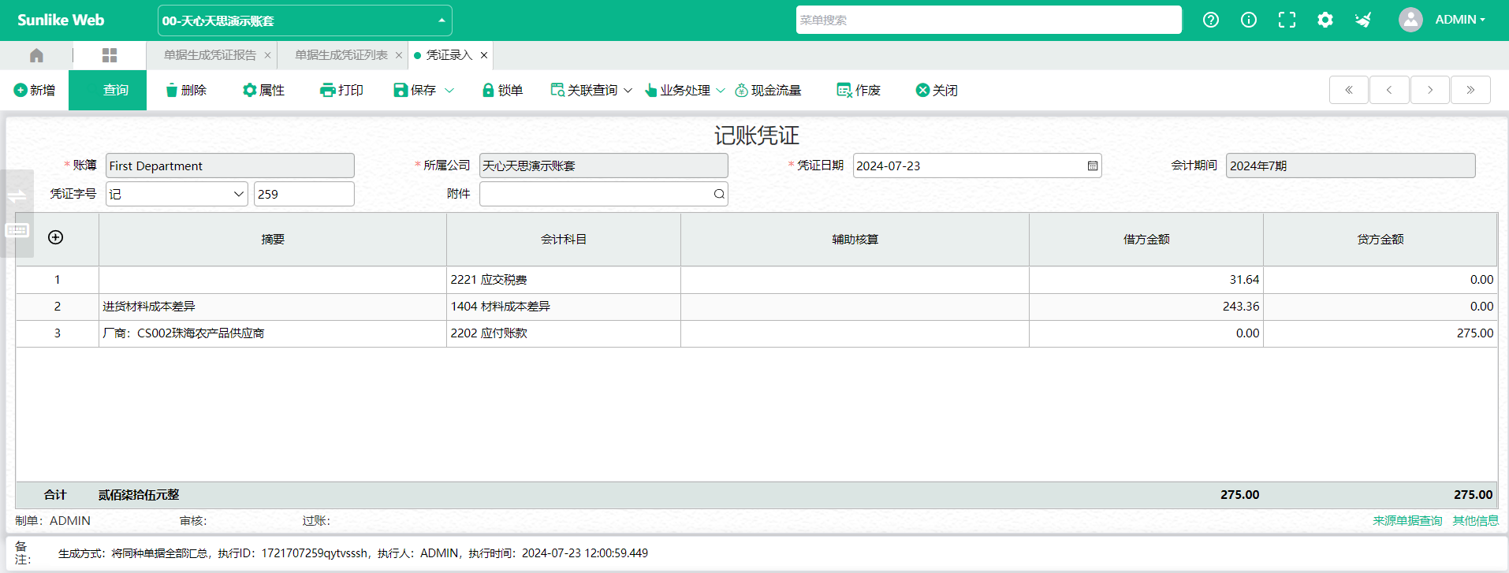
Task: Click the 删除 trash button
Action: point(186,90)
